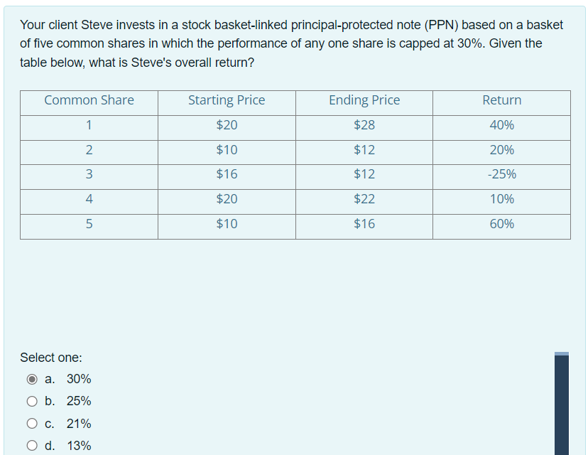Pick radio option c. 21%
The width and height of the screenshot is (588, 455).
click(32, 424)
